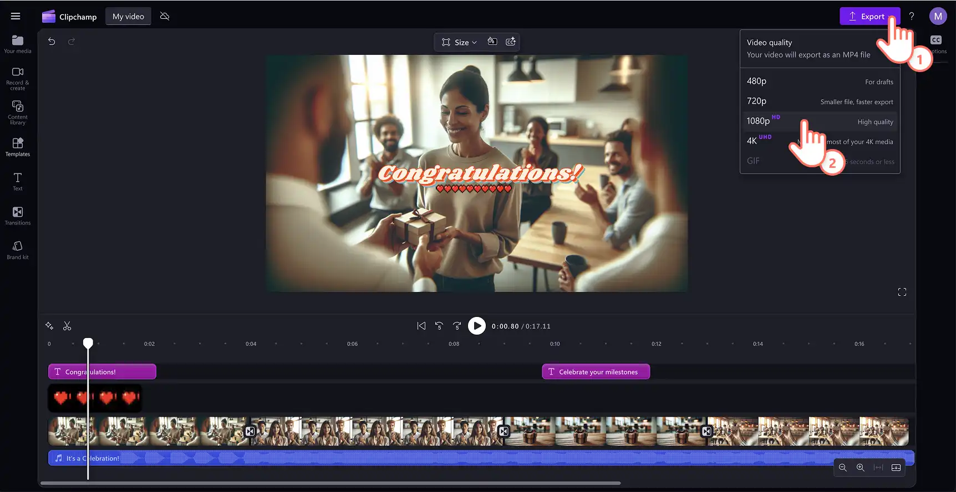956x492 pixels.
Task: Select the gift box video clip
Action: [x=605, y=431]
